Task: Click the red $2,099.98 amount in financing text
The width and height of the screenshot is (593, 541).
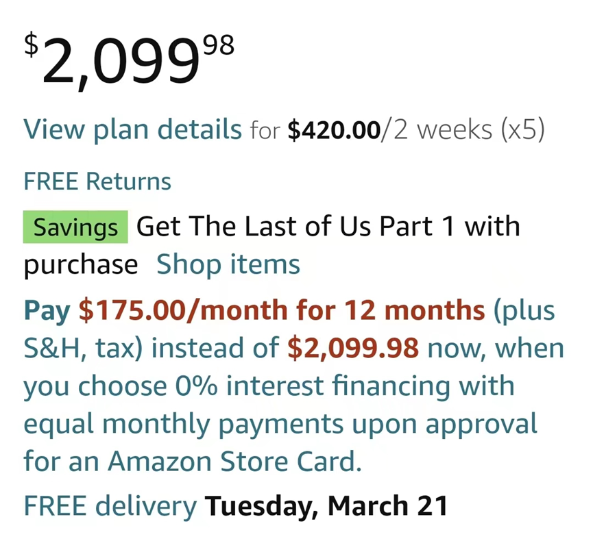Action: click(x=352, y=348)
